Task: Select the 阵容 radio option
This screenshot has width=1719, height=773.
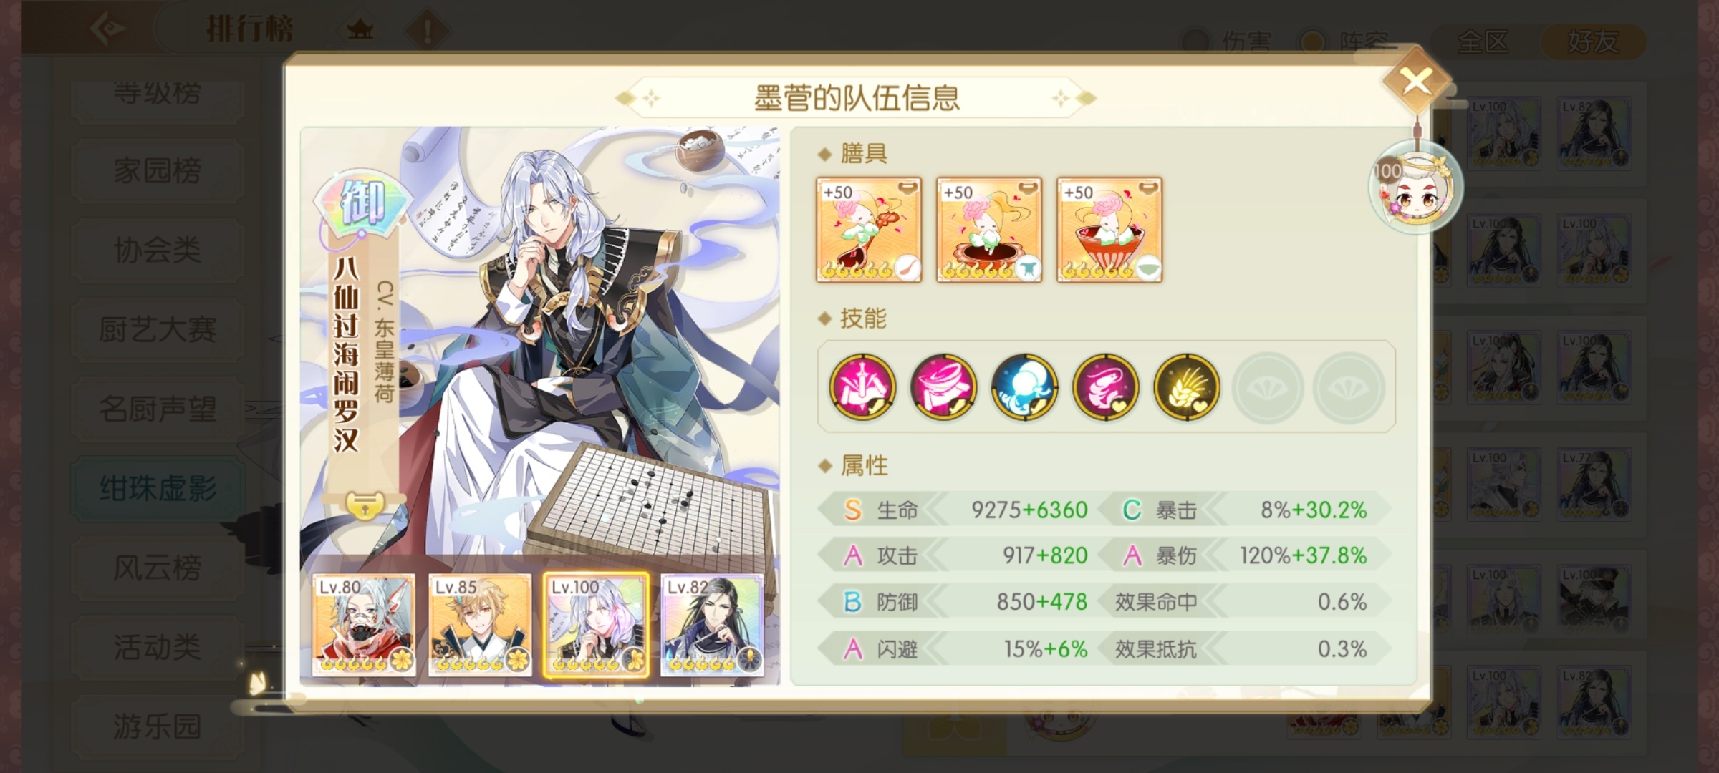Action: (x=1344, y=42)
